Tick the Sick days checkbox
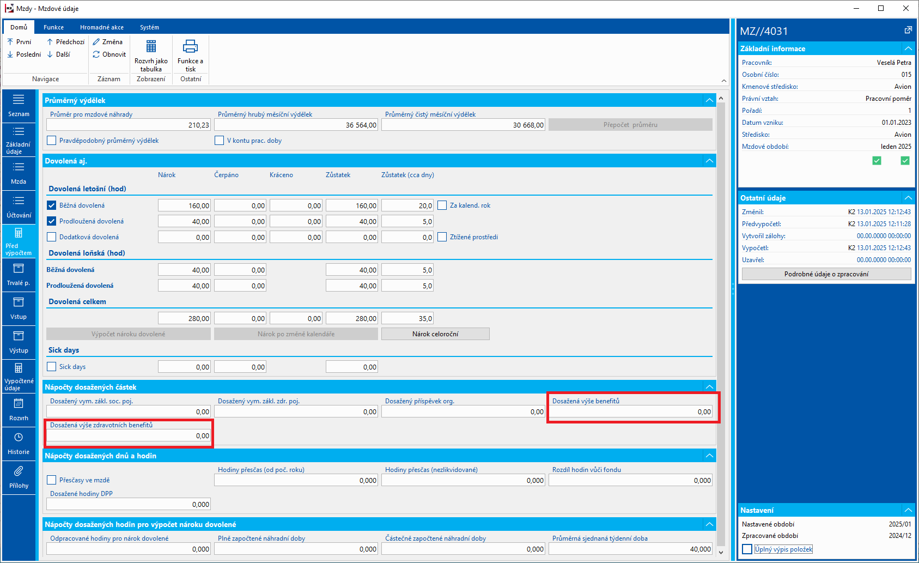The height and width of the screenshot is (563, 919). pyautogui.click(x=52, y=367)
